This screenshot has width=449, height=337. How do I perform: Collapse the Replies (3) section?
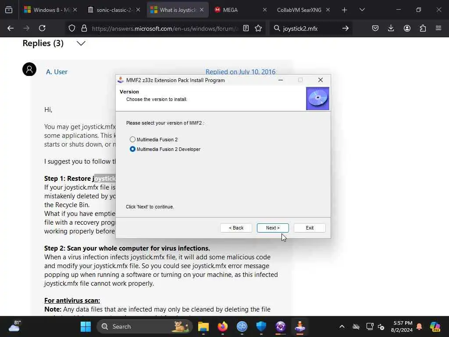[x=81, y=43]
